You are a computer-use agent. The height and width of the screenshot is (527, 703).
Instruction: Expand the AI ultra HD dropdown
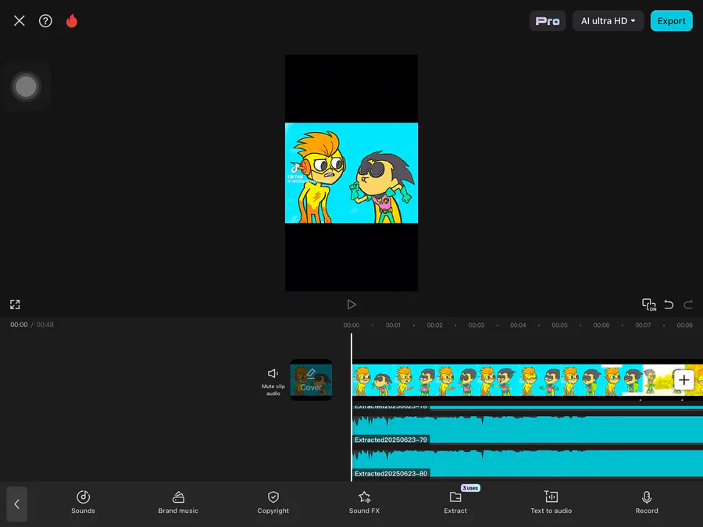coord(608,21)
